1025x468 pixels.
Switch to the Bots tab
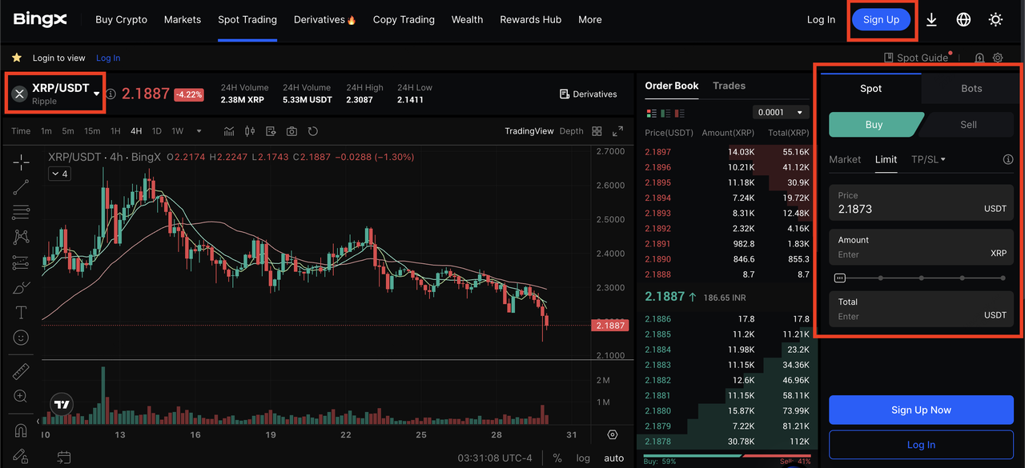pos(971,88)
